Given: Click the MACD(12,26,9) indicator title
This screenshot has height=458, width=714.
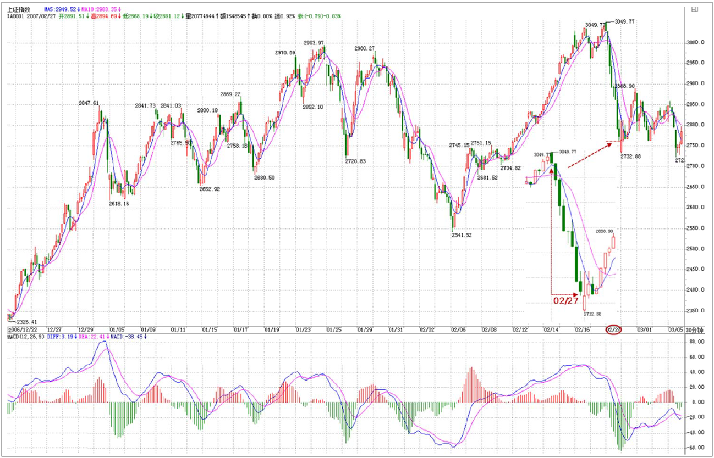Looking at the screenshot, I should (x=25, y=337).
